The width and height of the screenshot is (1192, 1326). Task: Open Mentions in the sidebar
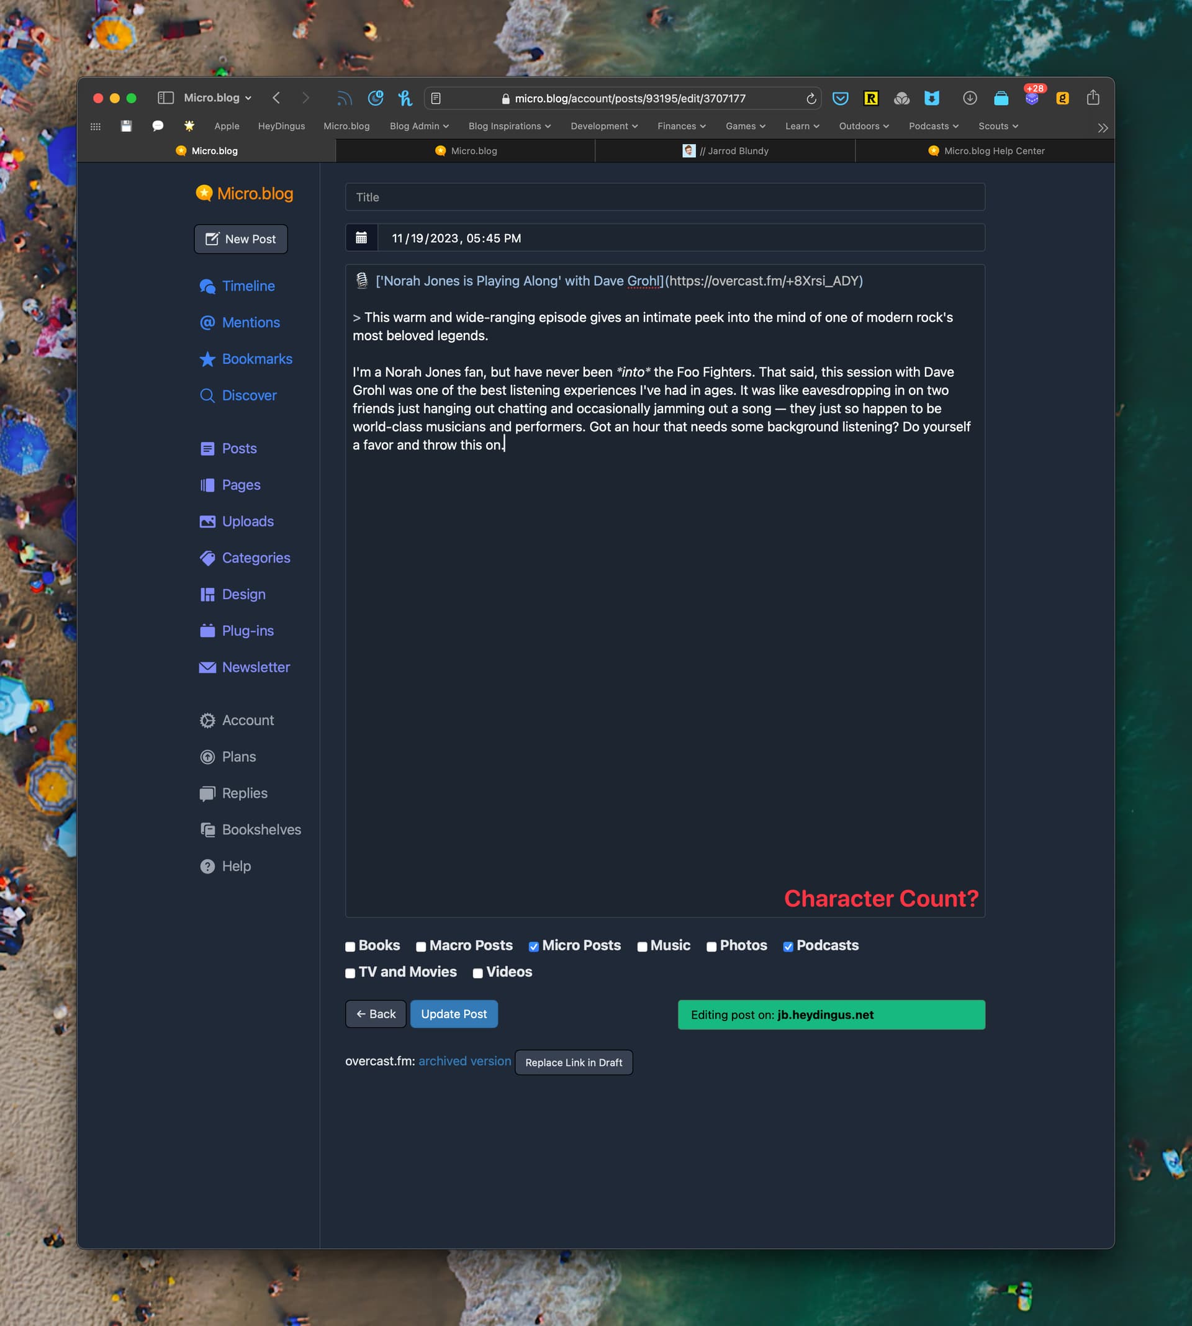(240, 323)
